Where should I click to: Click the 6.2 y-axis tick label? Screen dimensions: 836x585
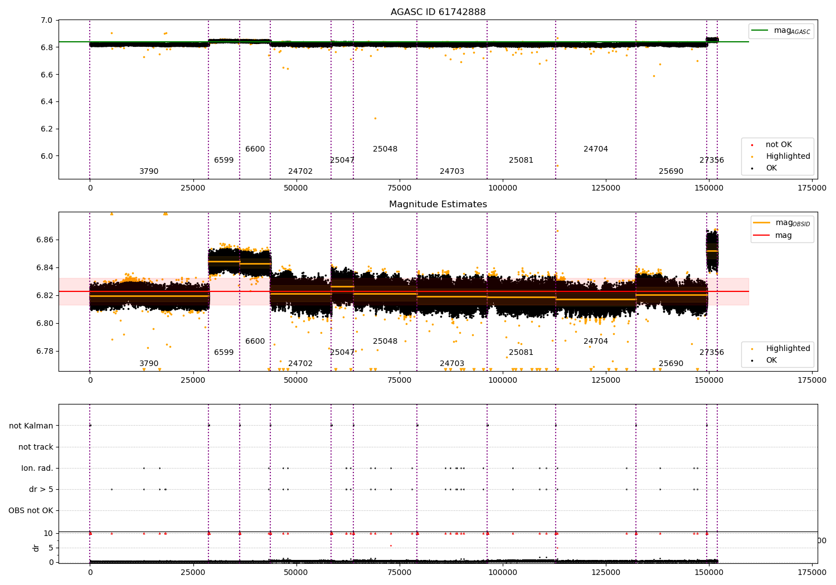[47, 129]
